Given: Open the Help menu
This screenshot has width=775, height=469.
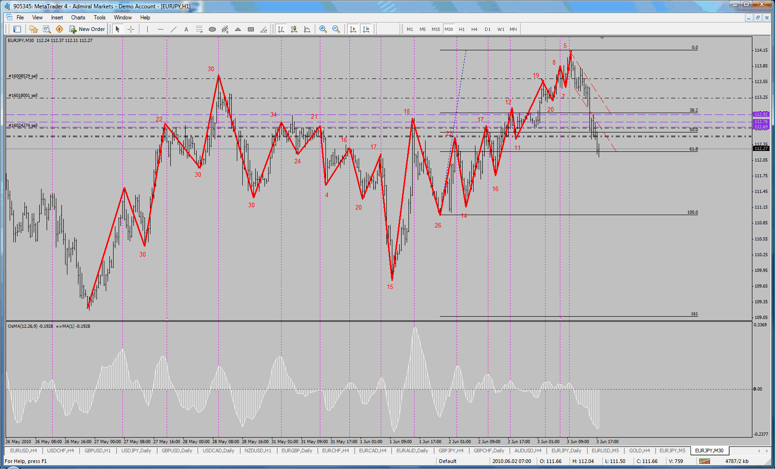Looking at the screenshot, I should (x=145, y=18).
